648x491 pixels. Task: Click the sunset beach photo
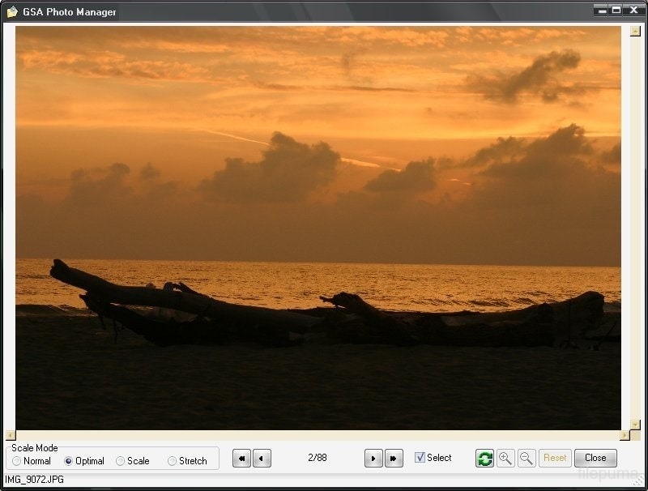tap(318, 227)
